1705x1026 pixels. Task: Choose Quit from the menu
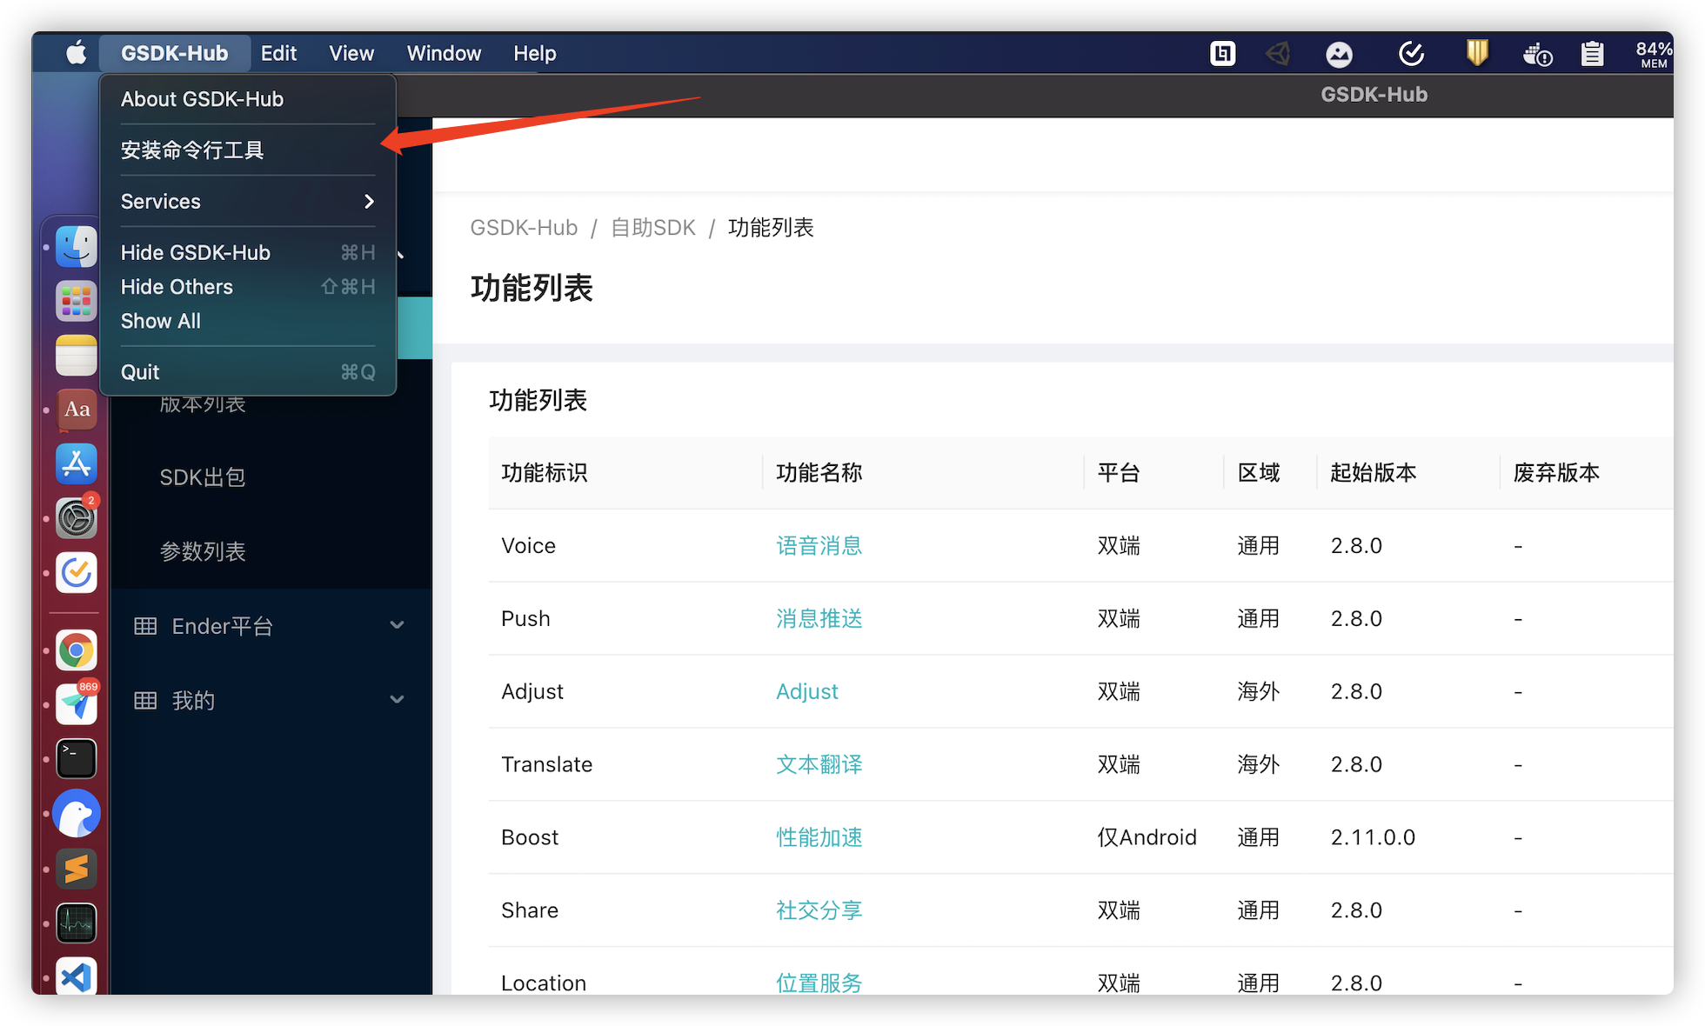(248, 372)
